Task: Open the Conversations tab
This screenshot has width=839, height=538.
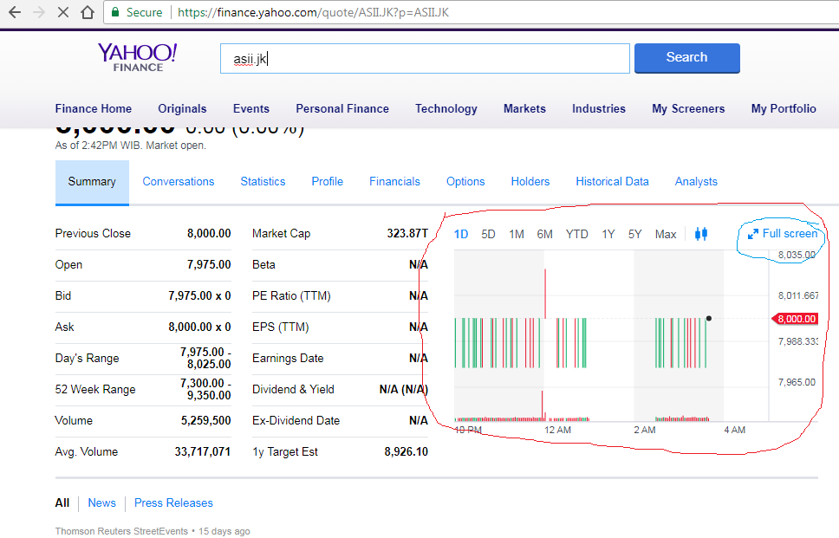Action: click(x=178, y=181)
